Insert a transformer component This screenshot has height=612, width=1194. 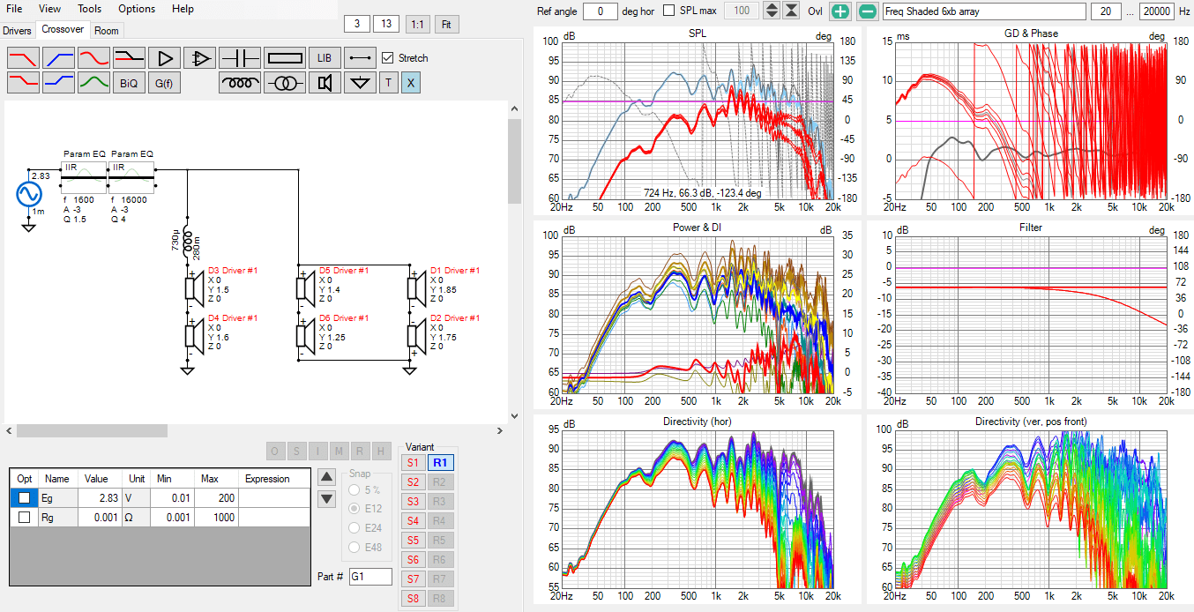[284, 83]
